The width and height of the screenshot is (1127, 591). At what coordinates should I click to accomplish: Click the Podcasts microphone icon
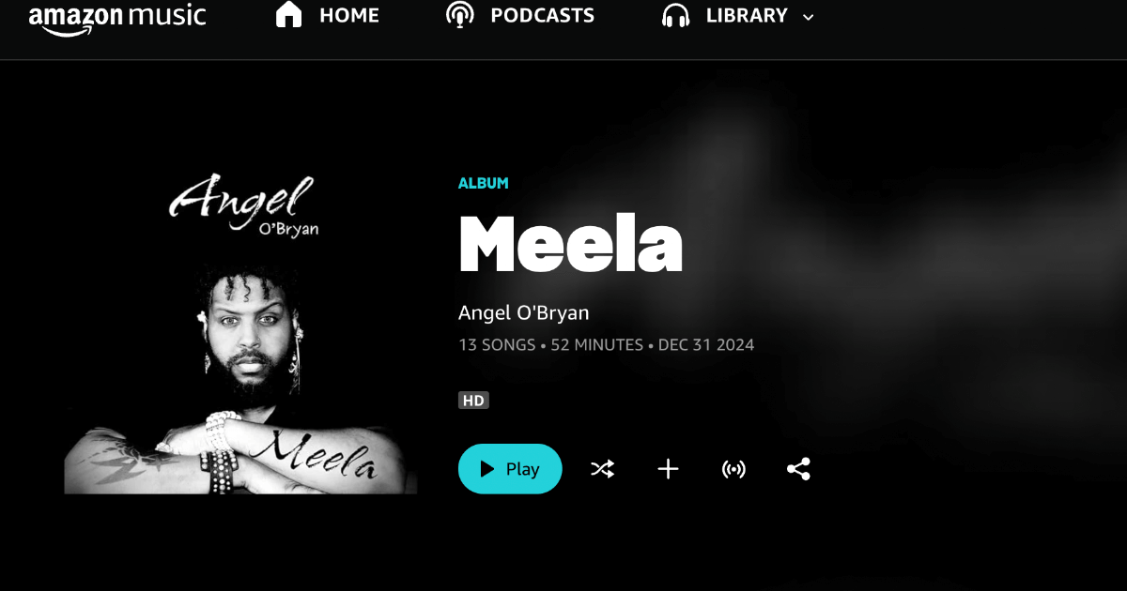pos(460,15)
